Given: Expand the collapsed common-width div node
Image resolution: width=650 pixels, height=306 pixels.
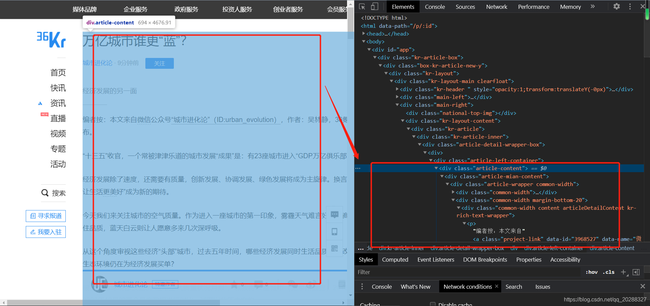Looking at the screenshot, I should tap(453, 192).
